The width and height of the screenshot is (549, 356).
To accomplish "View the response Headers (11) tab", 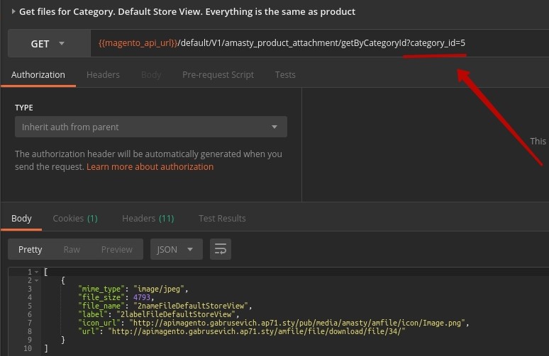I will click(x=148, y=219).
